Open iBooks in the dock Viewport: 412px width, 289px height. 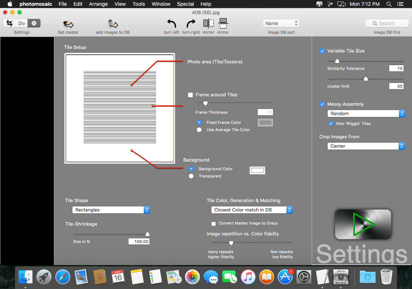point(267,277)
